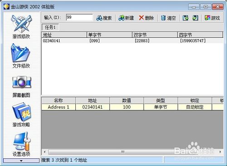227x166 pixels.
Task: Open the 屏幕截图 camera sidebar icon
Action: 21,86
